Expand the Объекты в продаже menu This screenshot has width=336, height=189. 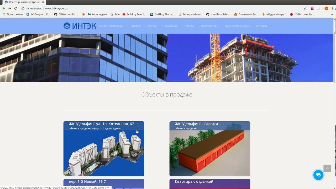tap(112, 26)
